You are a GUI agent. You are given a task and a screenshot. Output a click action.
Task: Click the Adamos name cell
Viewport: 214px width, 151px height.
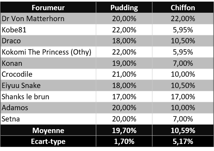pos(15,108)
